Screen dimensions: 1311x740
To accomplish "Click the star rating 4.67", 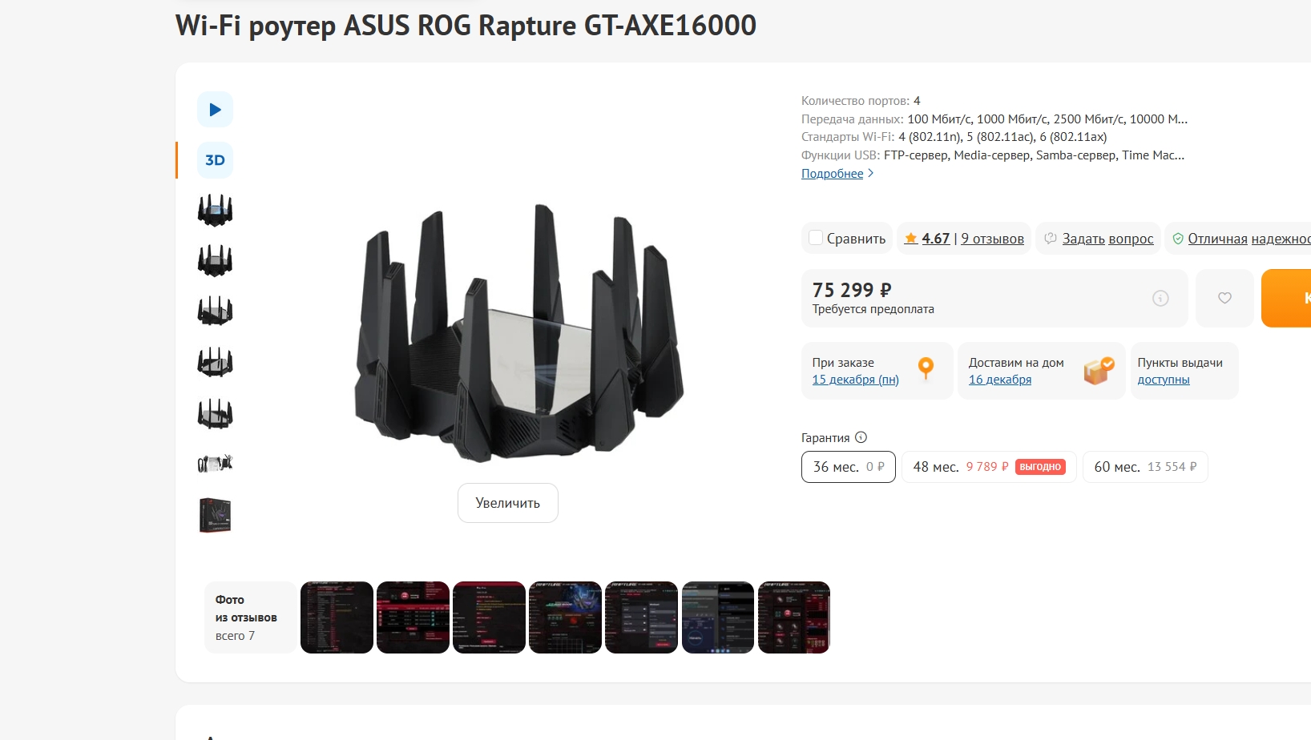I will click(926, 239).
